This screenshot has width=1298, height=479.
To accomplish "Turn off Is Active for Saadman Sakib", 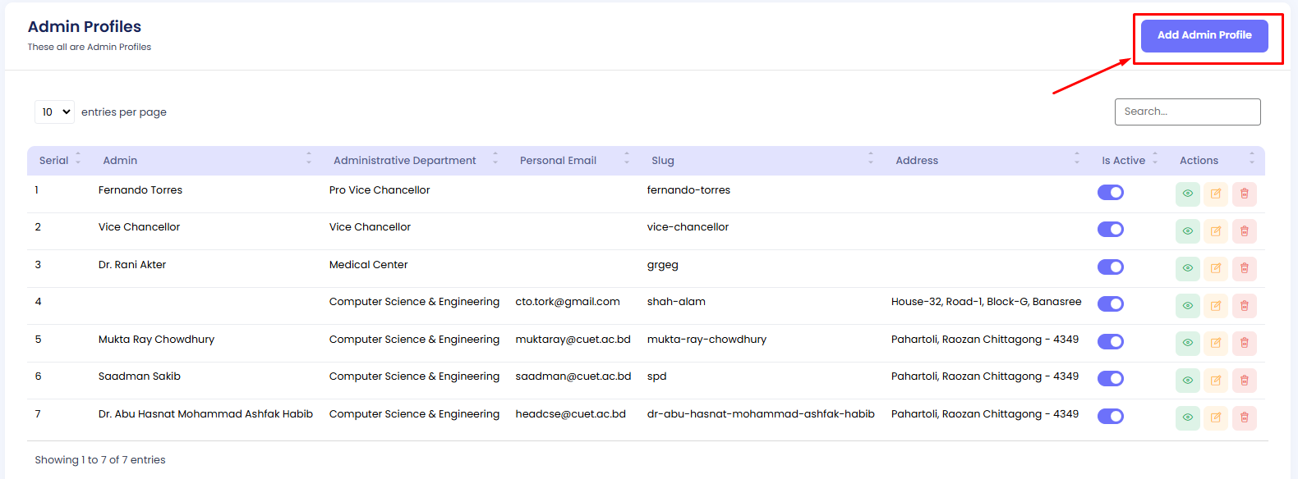I will click(x=1110, y=379).
